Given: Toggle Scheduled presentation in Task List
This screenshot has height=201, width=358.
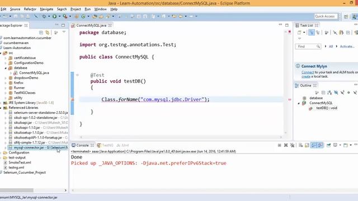Looking at the screenshot, I should (318, 32).
